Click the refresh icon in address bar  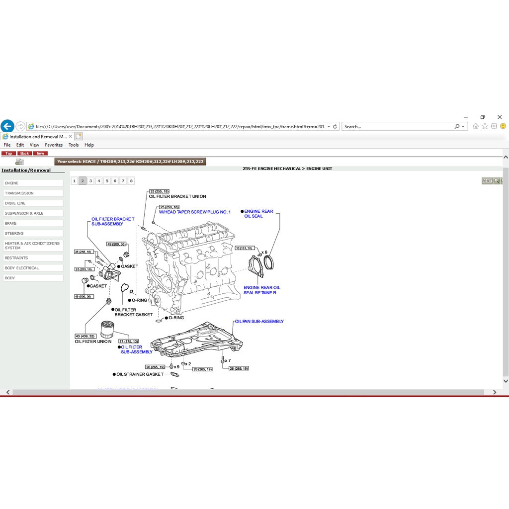(x=335, y=127)
